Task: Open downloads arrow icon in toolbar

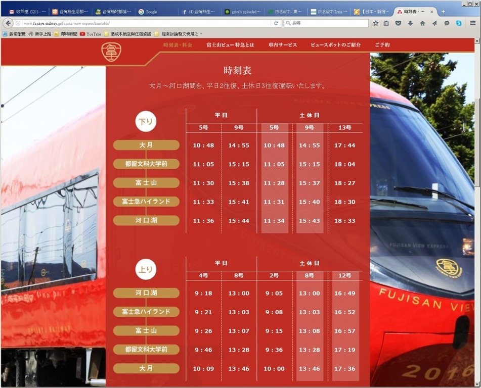Action: click(410, 23)
